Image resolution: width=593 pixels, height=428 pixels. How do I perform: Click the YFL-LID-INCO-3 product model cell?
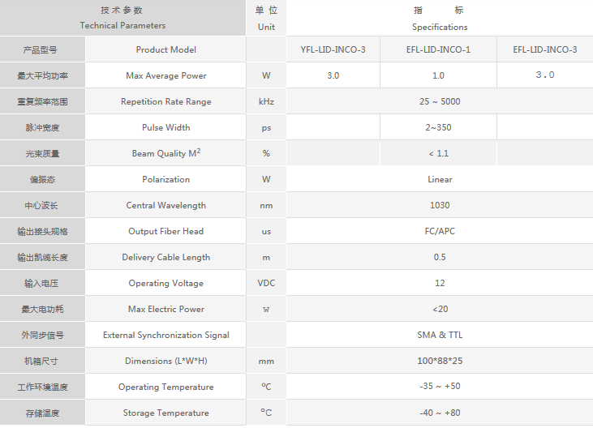(x=333, y=49)
